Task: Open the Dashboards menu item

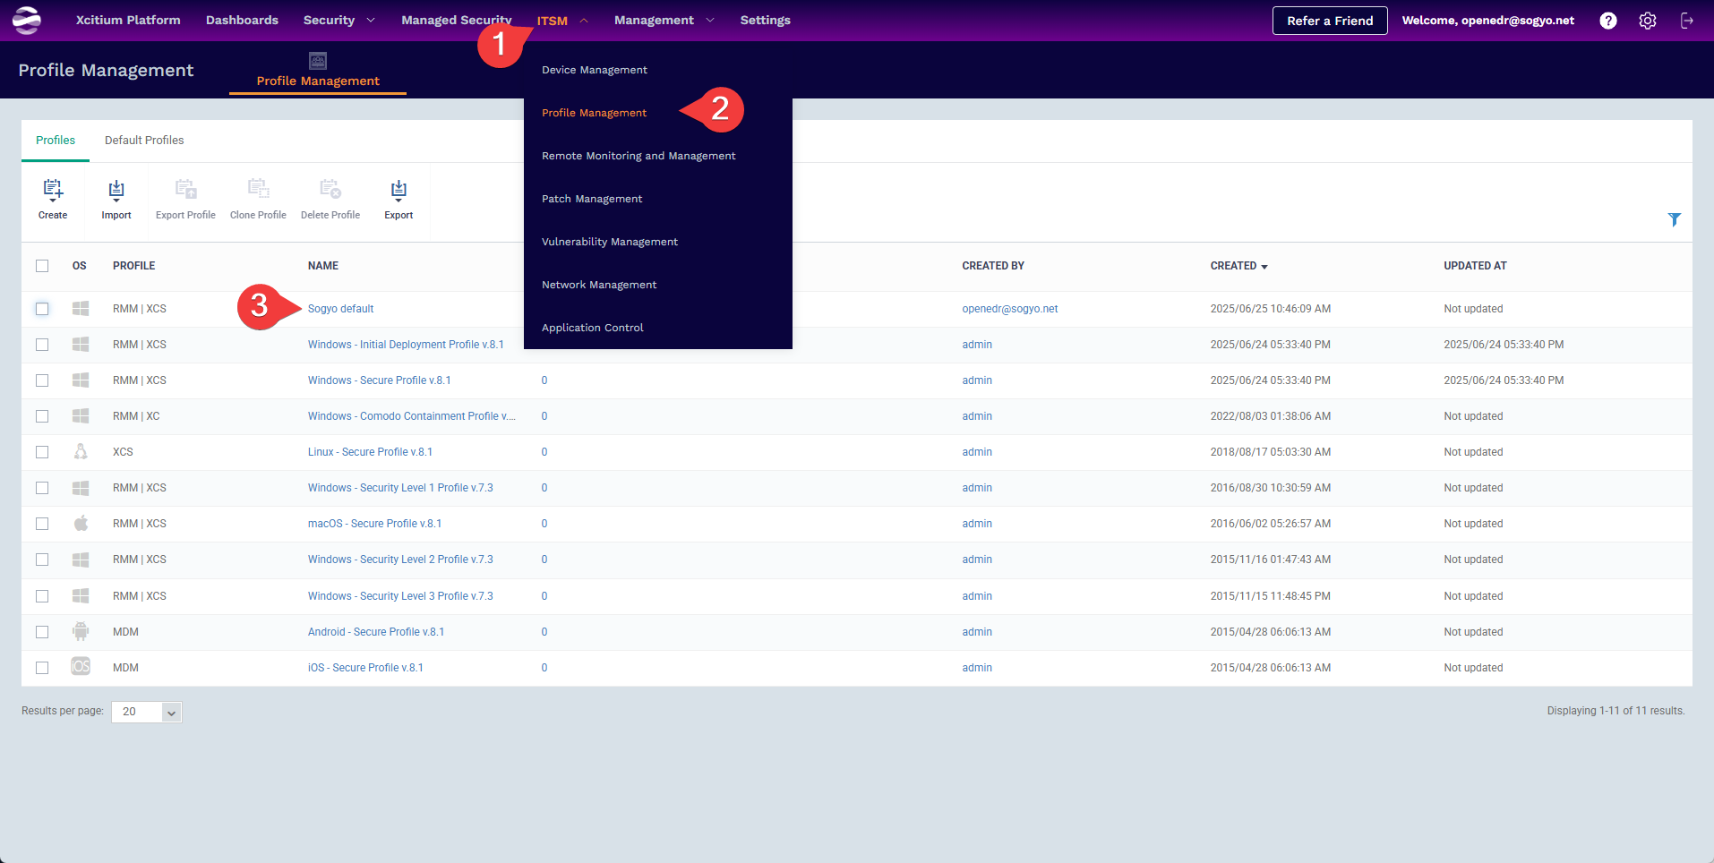Action: pyautogui.click(x=242, y=20)
